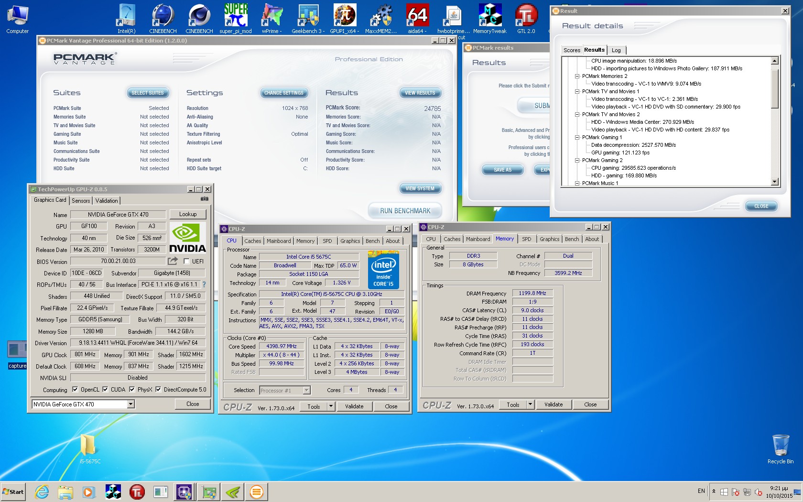Screen dimensions: 803x502
Task: Open Geekbench 3 desktop shortcut
Action: click(308, 19)
